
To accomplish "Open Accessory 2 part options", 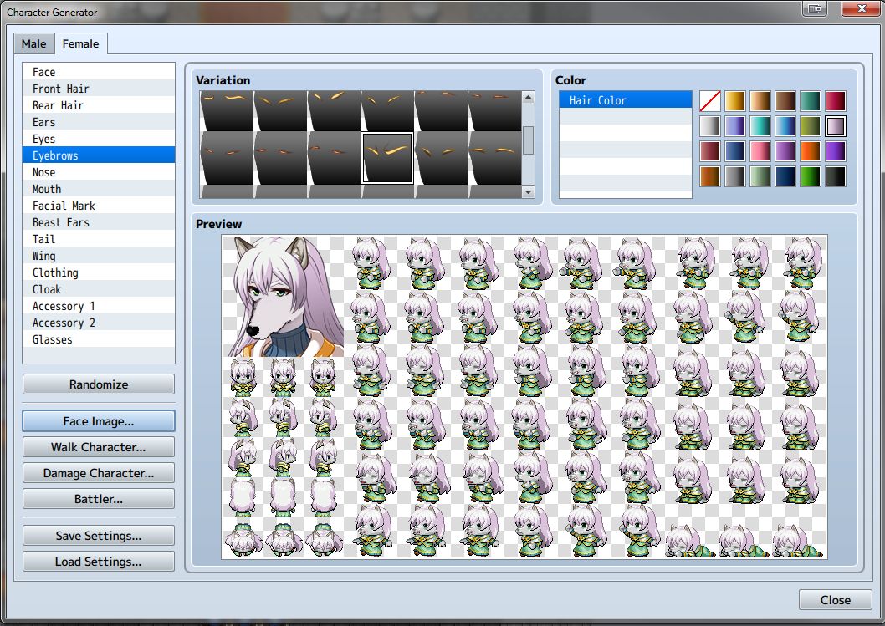I will coord(99,323).
